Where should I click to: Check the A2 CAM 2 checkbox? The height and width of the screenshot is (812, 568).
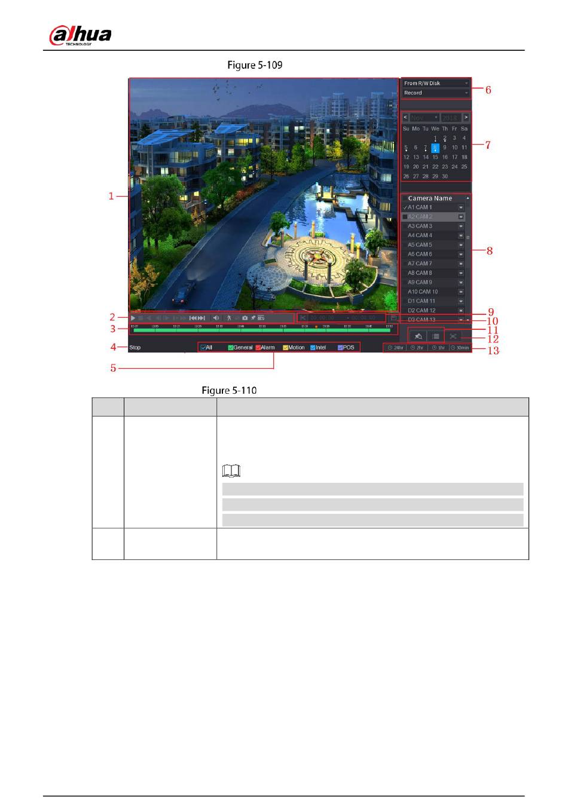coord(405,217)
